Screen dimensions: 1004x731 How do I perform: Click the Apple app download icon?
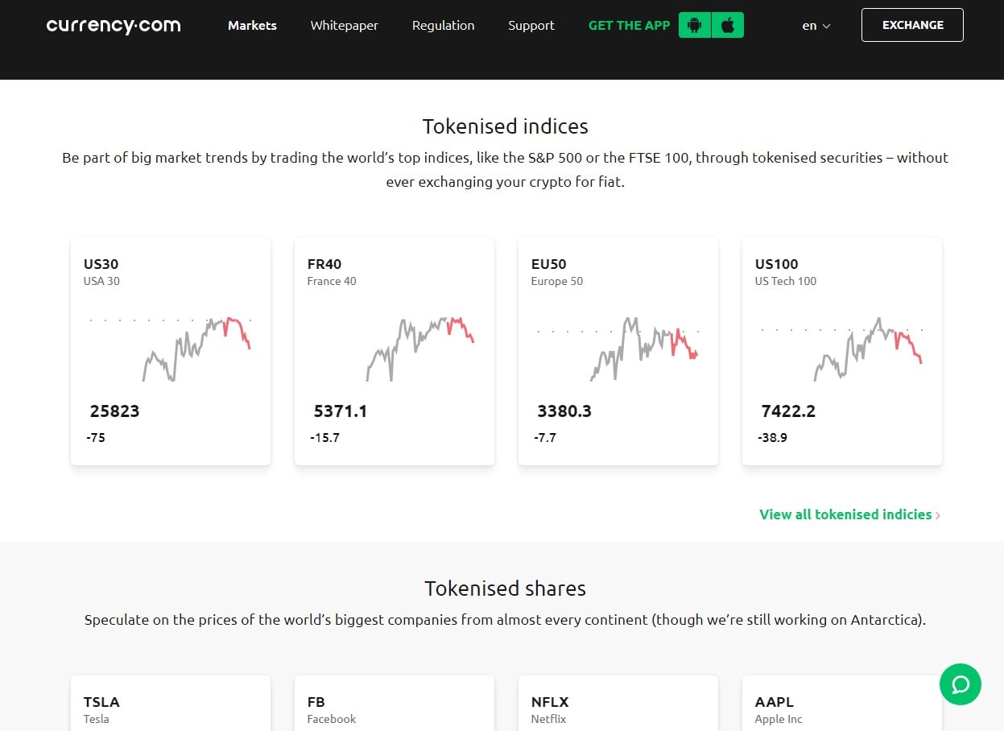[728, 25]
